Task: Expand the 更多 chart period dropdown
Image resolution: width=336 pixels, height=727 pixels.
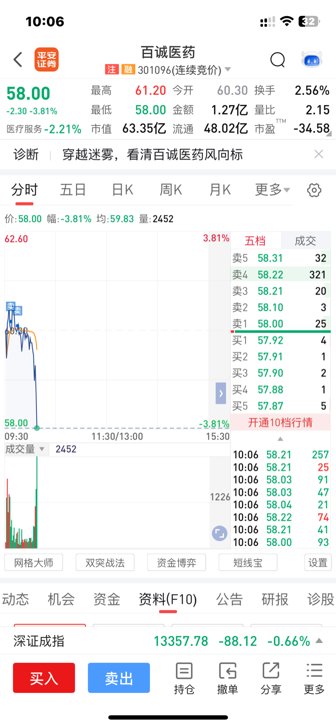Action: 273,190
